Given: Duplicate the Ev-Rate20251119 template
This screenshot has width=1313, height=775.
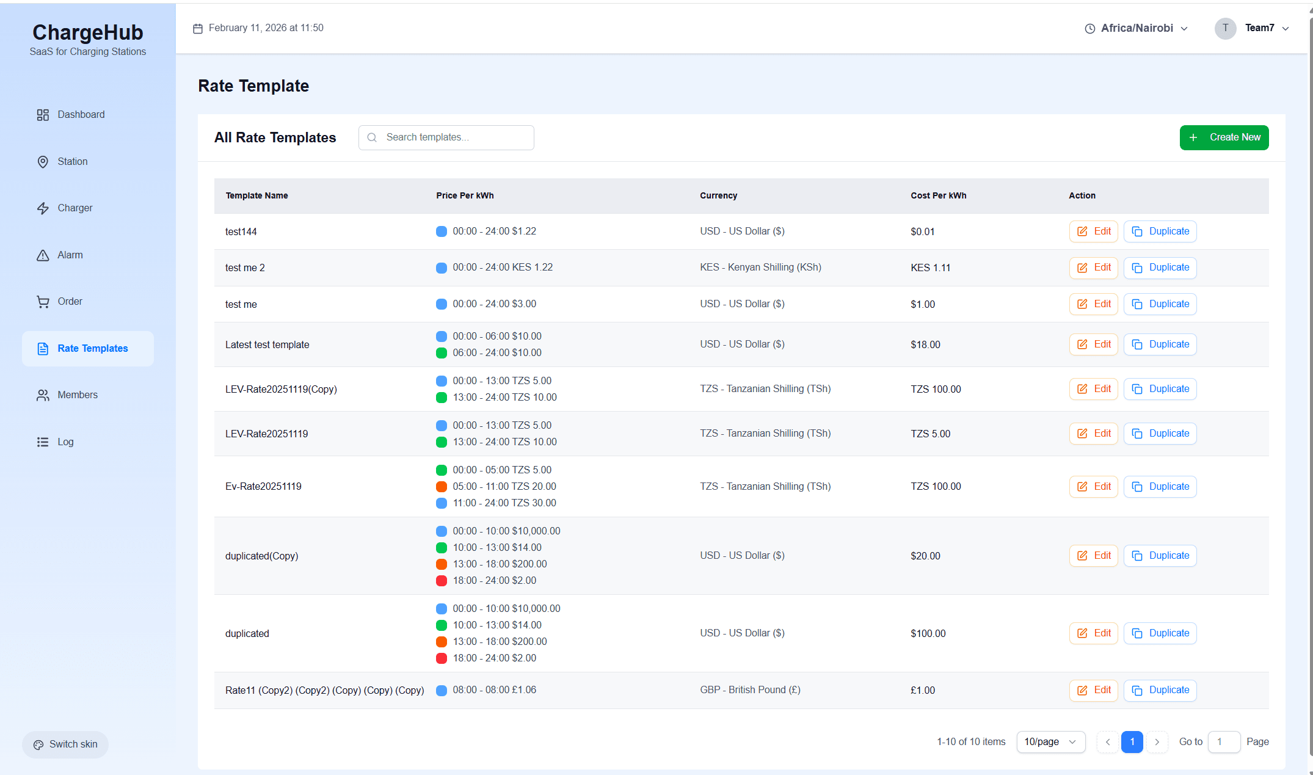Looking at the screenshot, I should coord(1160,487).
